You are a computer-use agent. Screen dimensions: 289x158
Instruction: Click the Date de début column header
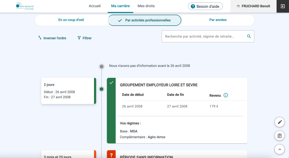133,95
